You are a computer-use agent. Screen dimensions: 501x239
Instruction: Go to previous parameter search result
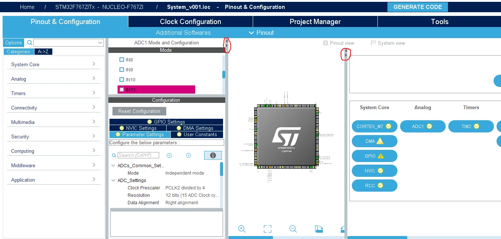coord(169,155)
